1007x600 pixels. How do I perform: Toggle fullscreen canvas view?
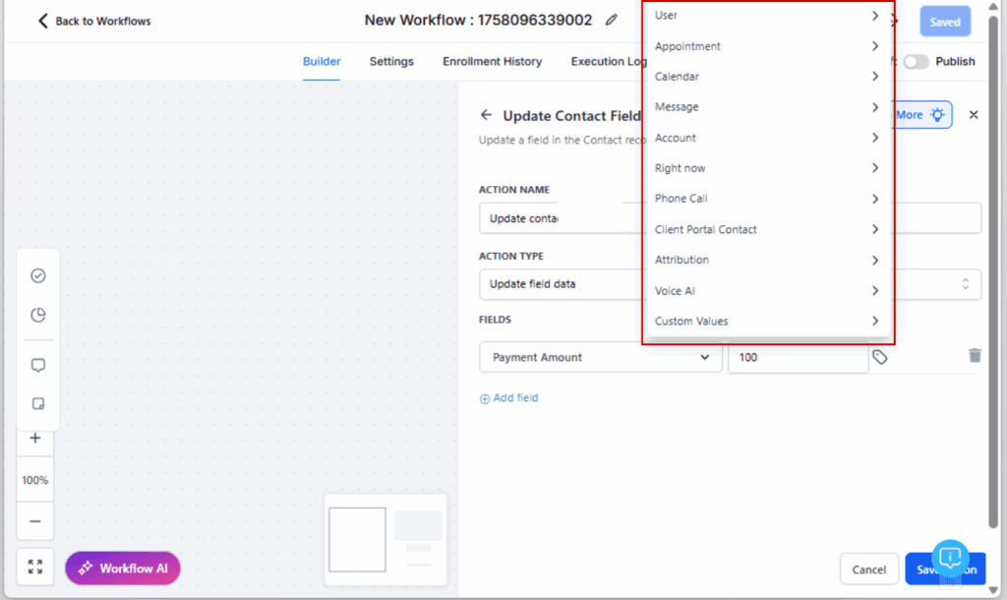click(x=35, y=567)
